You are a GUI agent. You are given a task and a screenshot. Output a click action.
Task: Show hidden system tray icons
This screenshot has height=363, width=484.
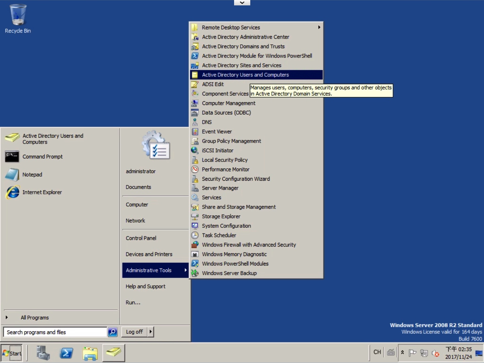click(x=402, y=353)
